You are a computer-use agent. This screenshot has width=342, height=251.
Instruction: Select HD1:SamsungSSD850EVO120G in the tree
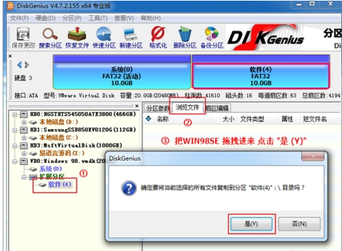[83, 130]
